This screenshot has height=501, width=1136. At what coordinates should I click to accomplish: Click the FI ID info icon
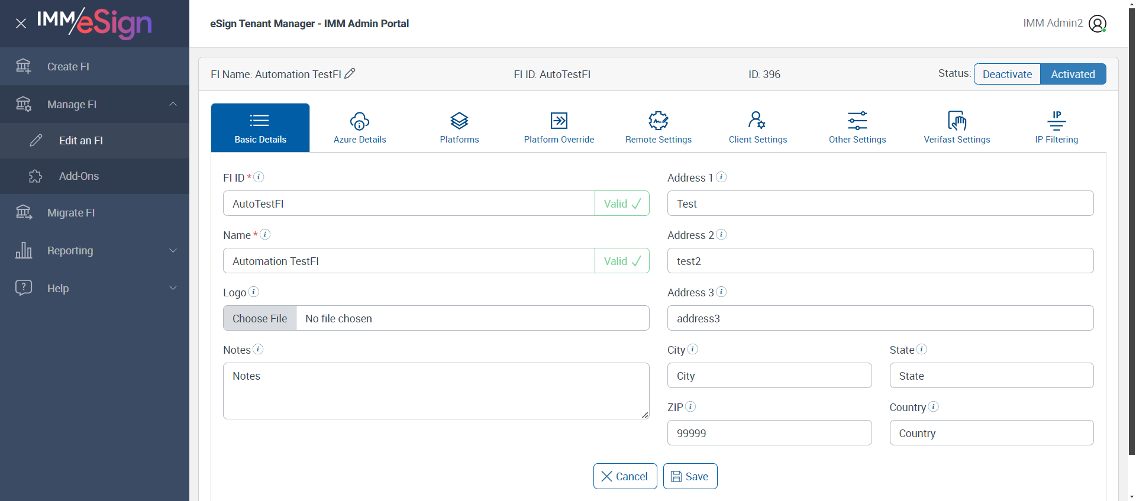point(259,177)
